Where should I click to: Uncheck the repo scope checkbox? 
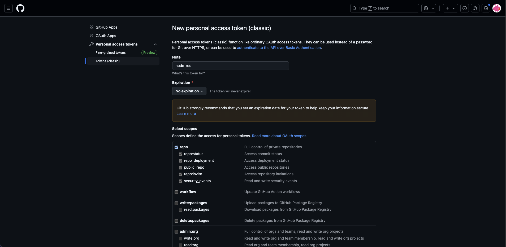coord(176,147)
